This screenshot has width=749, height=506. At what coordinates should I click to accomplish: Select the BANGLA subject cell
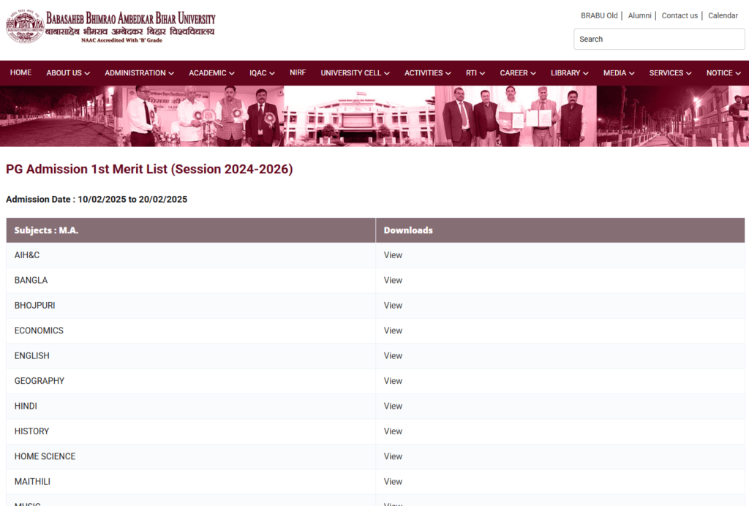(191, 281)
